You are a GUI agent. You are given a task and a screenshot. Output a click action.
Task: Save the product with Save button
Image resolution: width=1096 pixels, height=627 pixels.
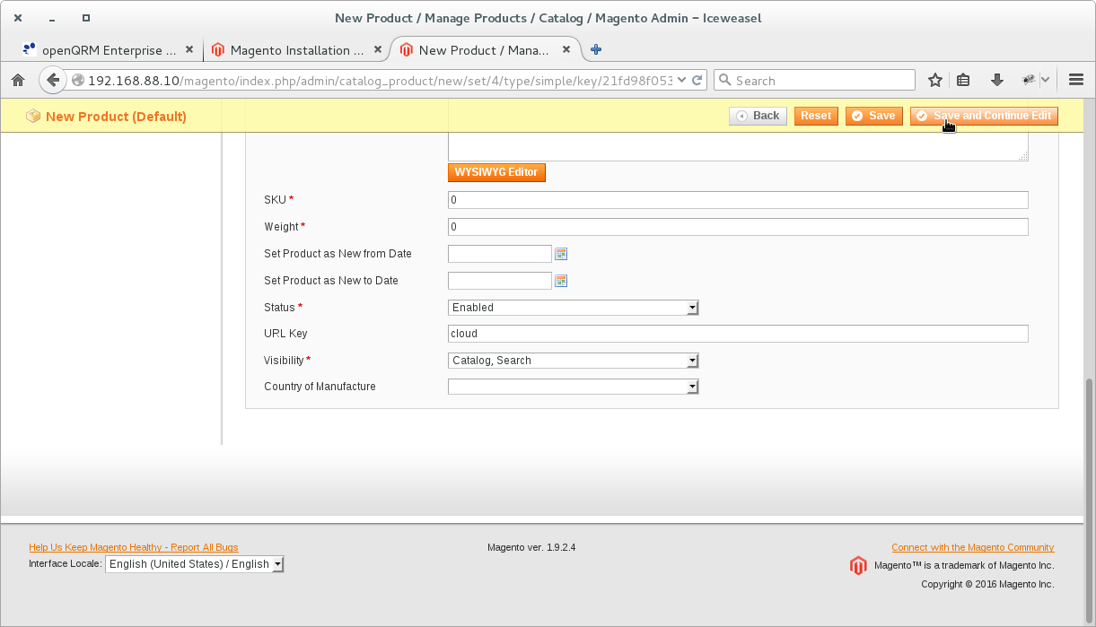(x=873, y=116)
